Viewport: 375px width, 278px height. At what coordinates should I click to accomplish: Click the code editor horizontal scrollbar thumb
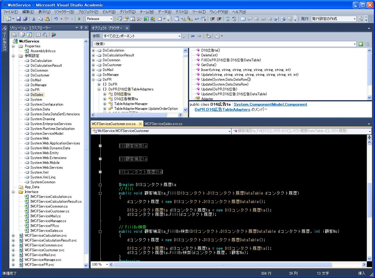pos(223,264)
